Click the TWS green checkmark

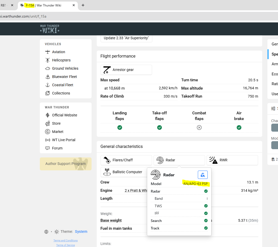(x=206, y=206)
